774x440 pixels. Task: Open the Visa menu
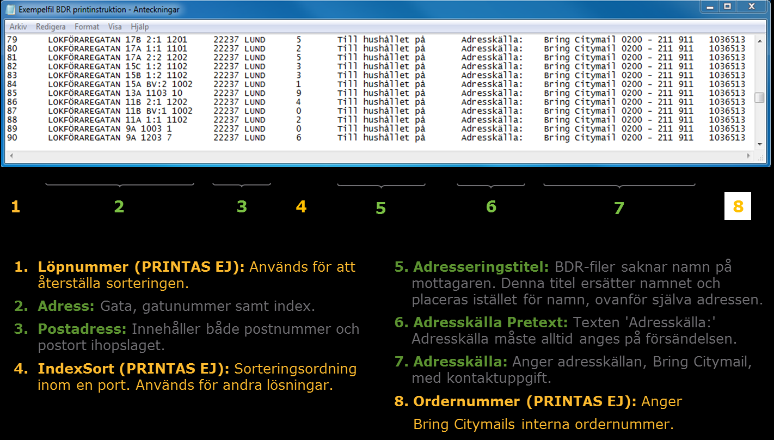click(115, 27)
